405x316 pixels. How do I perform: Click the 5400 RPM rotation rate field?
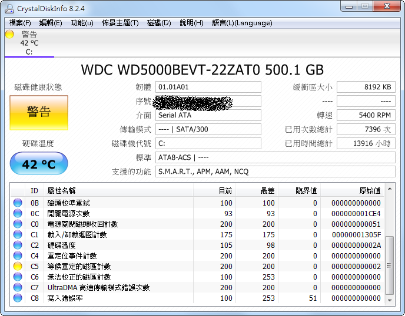pos(366,115)
